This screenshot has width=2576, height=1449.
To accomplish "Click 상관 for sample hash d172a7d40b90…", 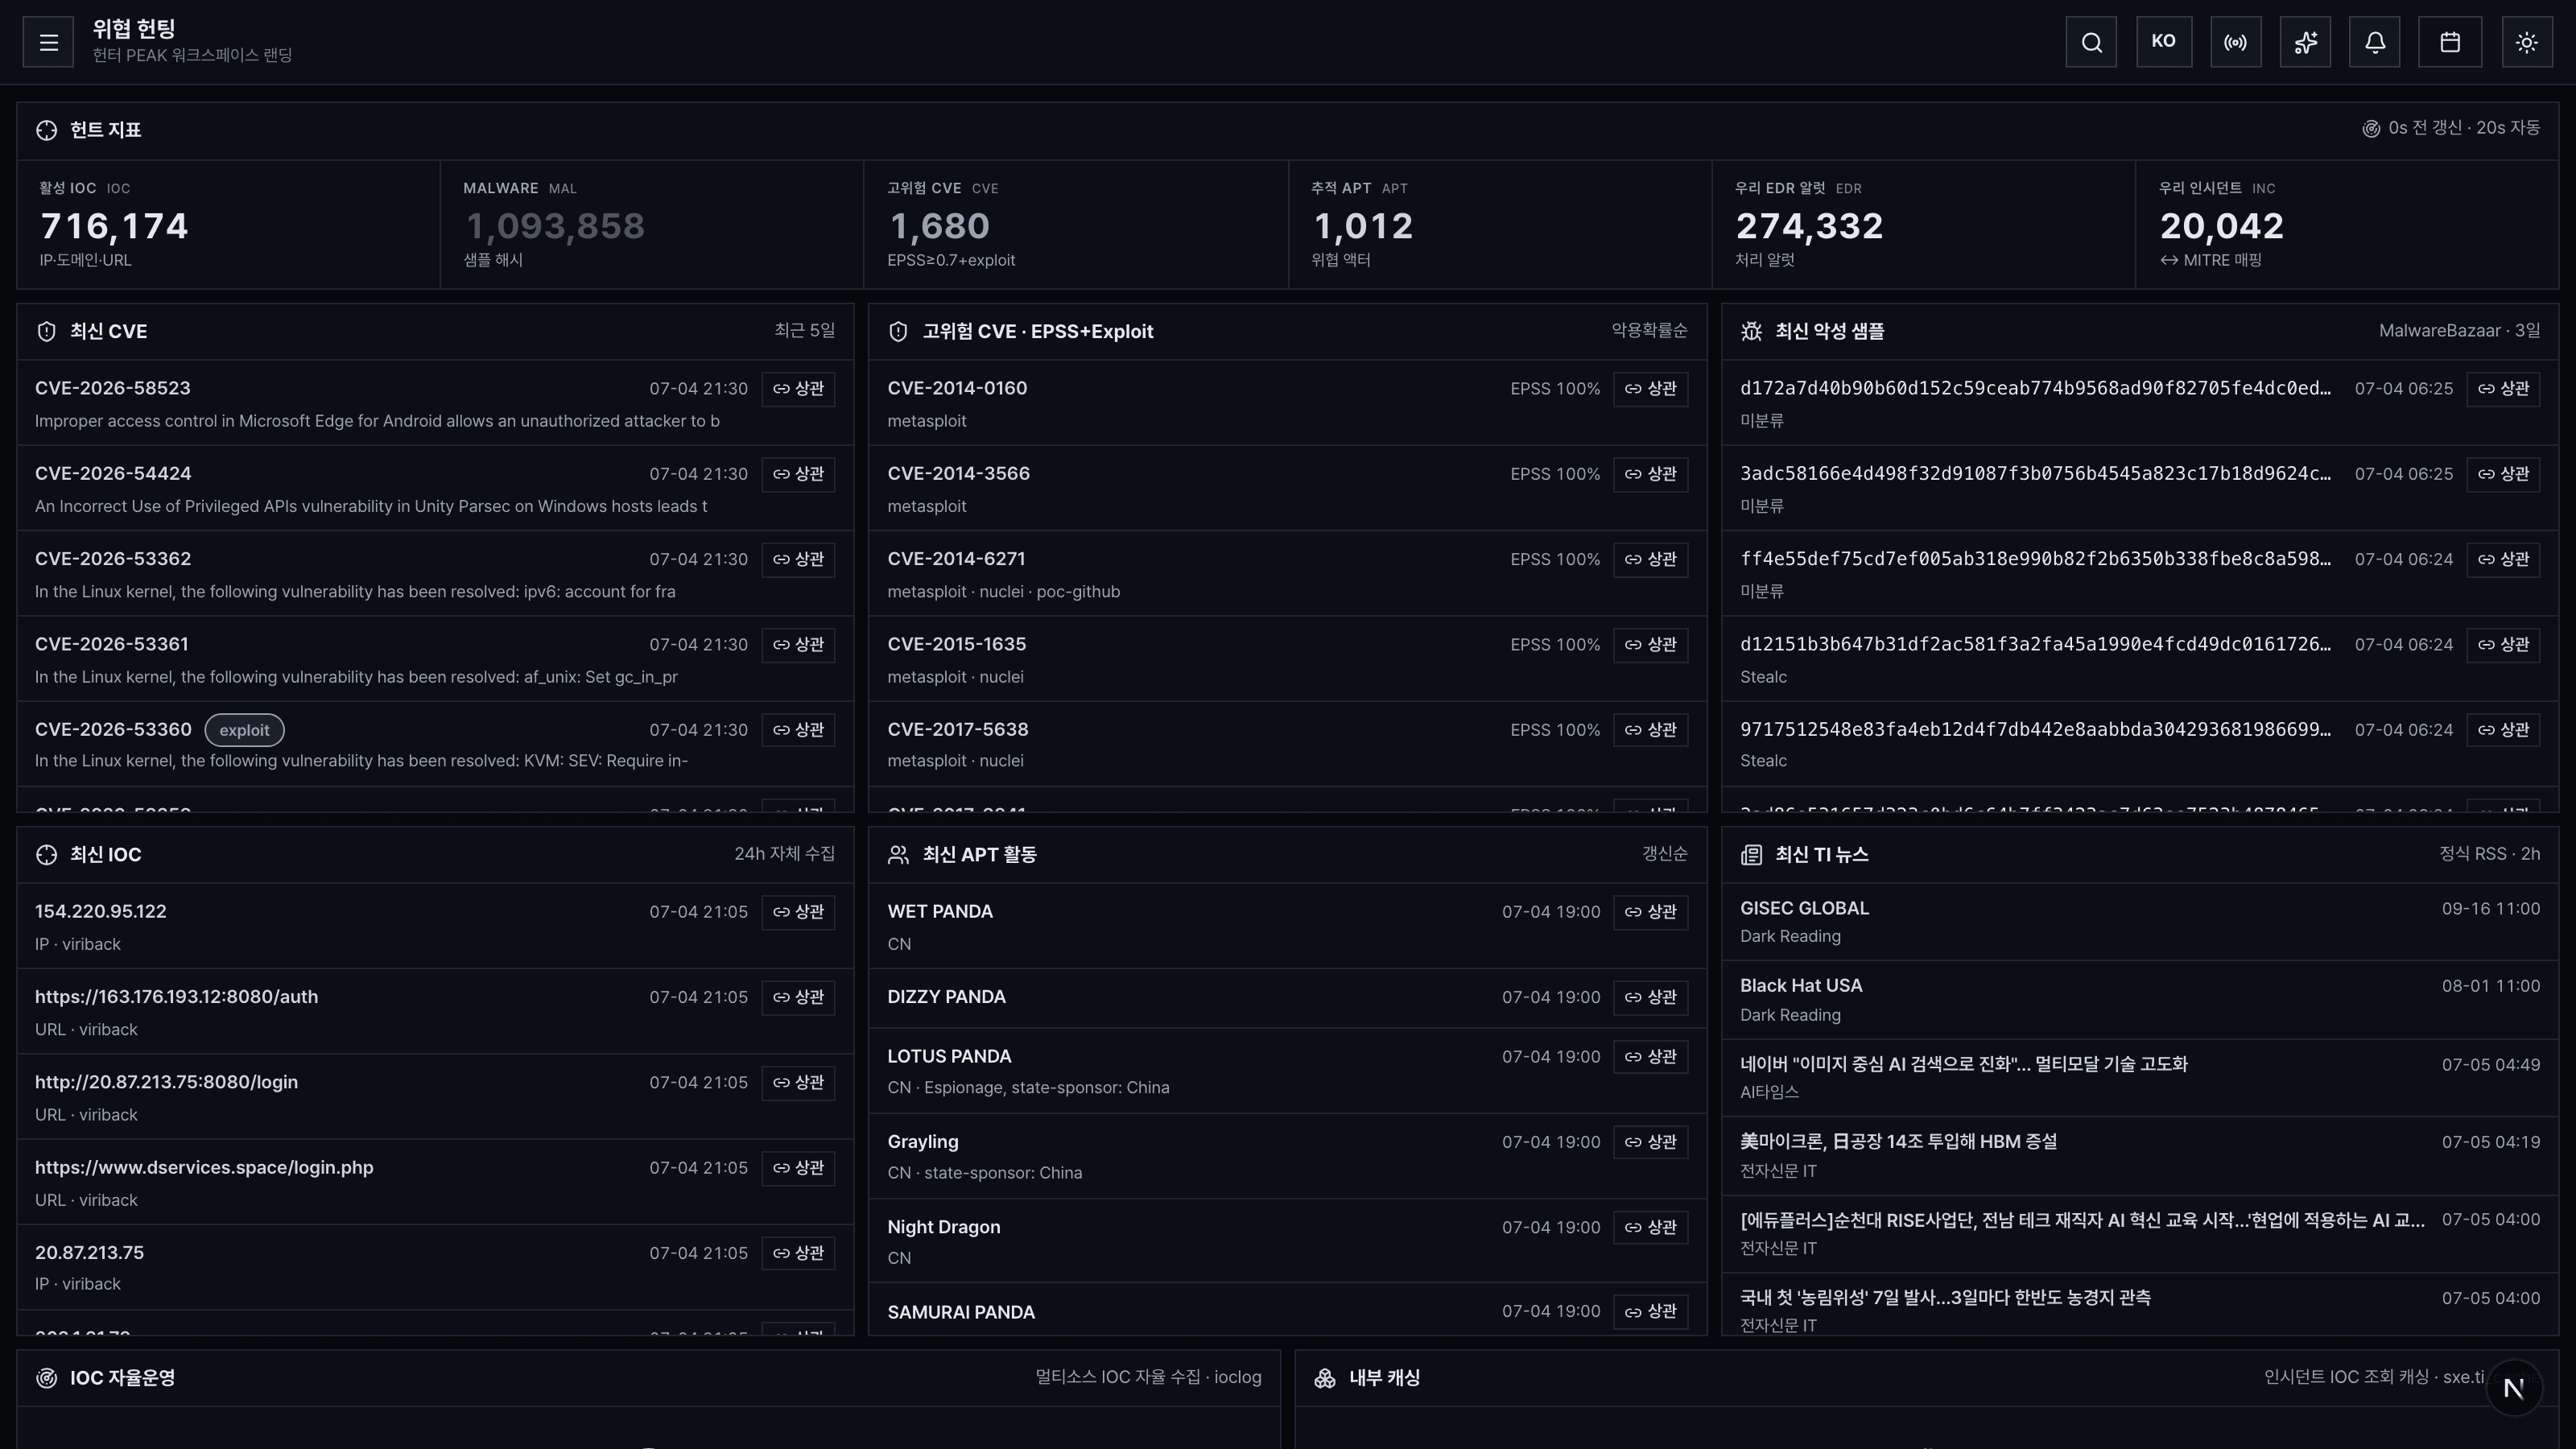I will point(2503,389).
